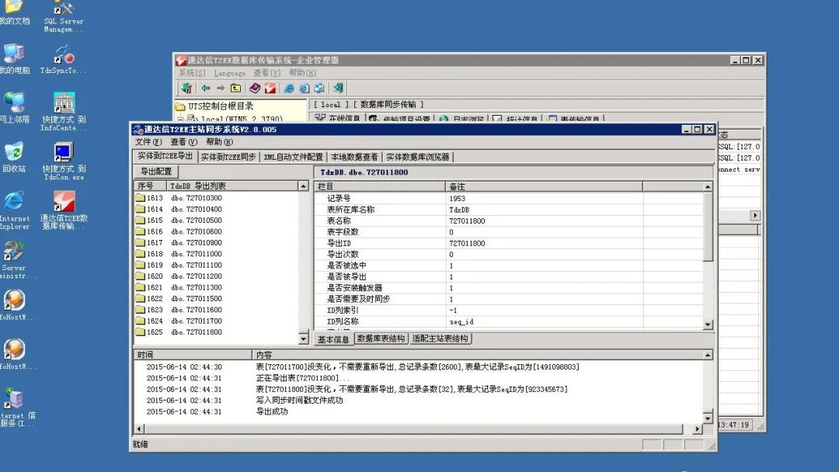Open Internet Explorer desktop icon
This screenshot has width=839, height=472.
pos(15,210)
